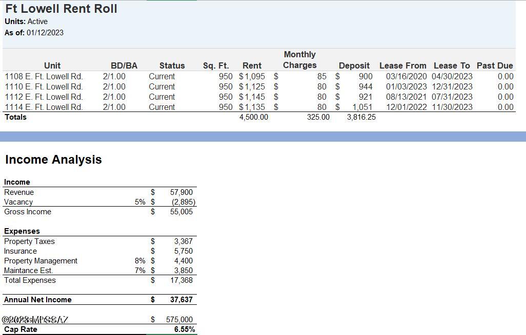
Task: Click lease to date '04/30/2023'
Action: 452,77
